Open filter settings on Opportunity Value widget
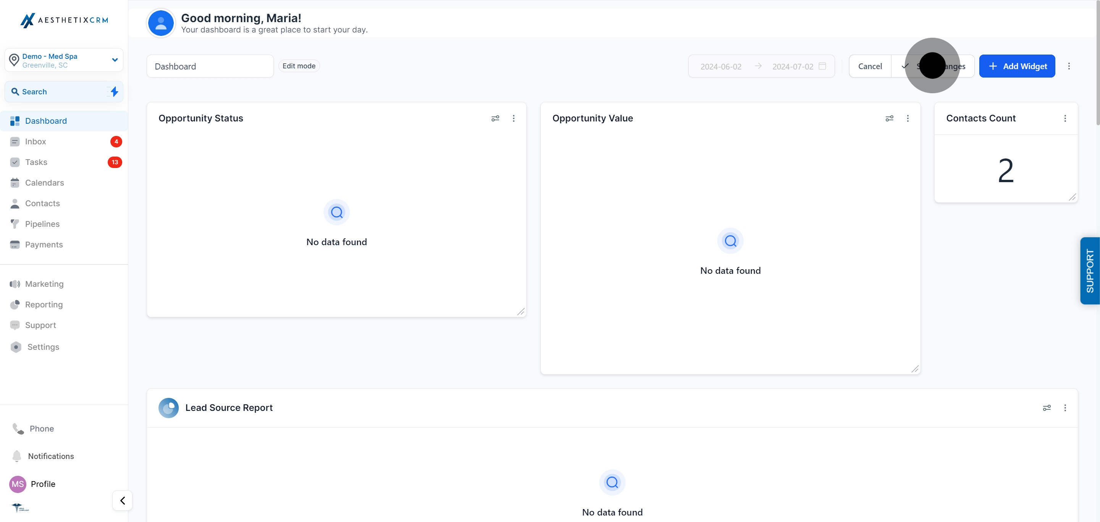Image resolution: width=1100 pixels, height=522 pixels. tap(889, 118)
